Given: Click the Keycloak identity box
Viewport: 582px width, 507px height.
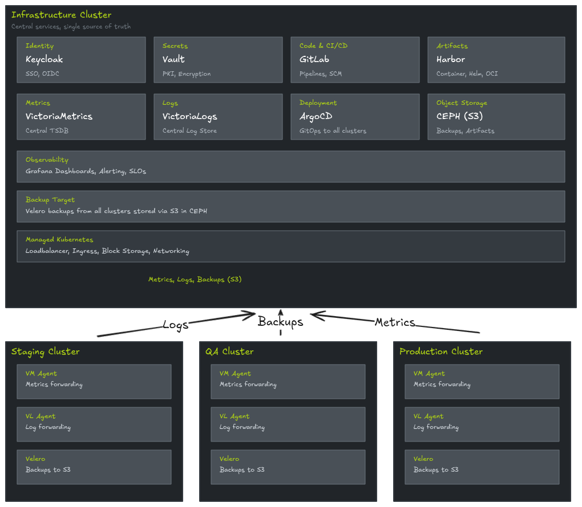Looking at the screenshot, I should pyautogui.click(x=81, y=60).
